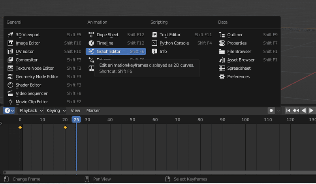Image resolution: width=316 pixels, height=184 pixels.
Task: Open Preferences from Data column
Action: click(x=248, y=76)
